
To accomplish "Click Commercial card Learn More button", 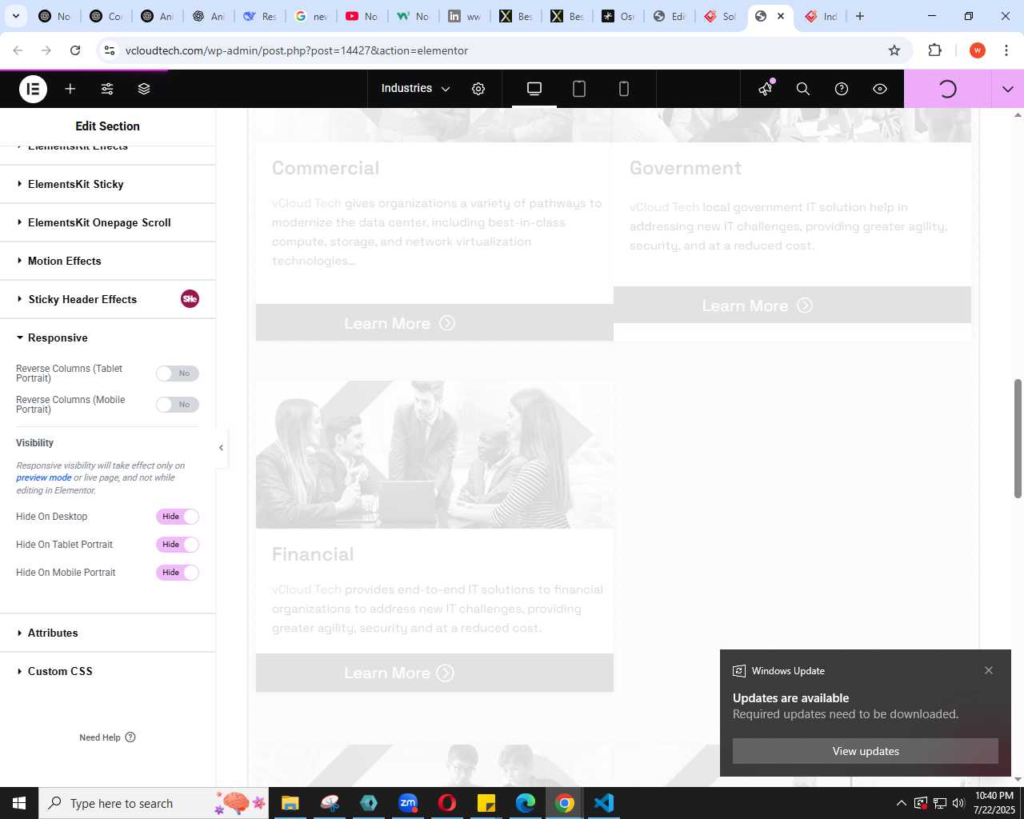I will point(434,323).
